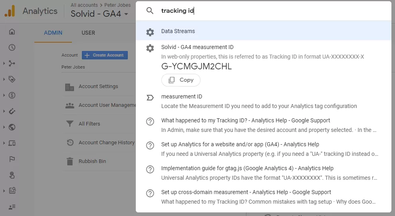Viewport: 395px width, 216px height.
Task: Expand the Engagement tag sidebar arrow
Action: pos(4,79)
